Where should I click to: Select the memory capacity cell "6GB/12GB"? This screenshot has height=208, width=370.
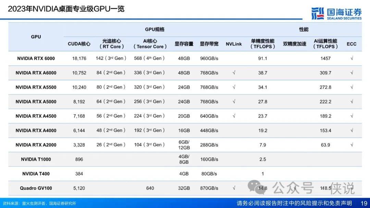[184, 145]
